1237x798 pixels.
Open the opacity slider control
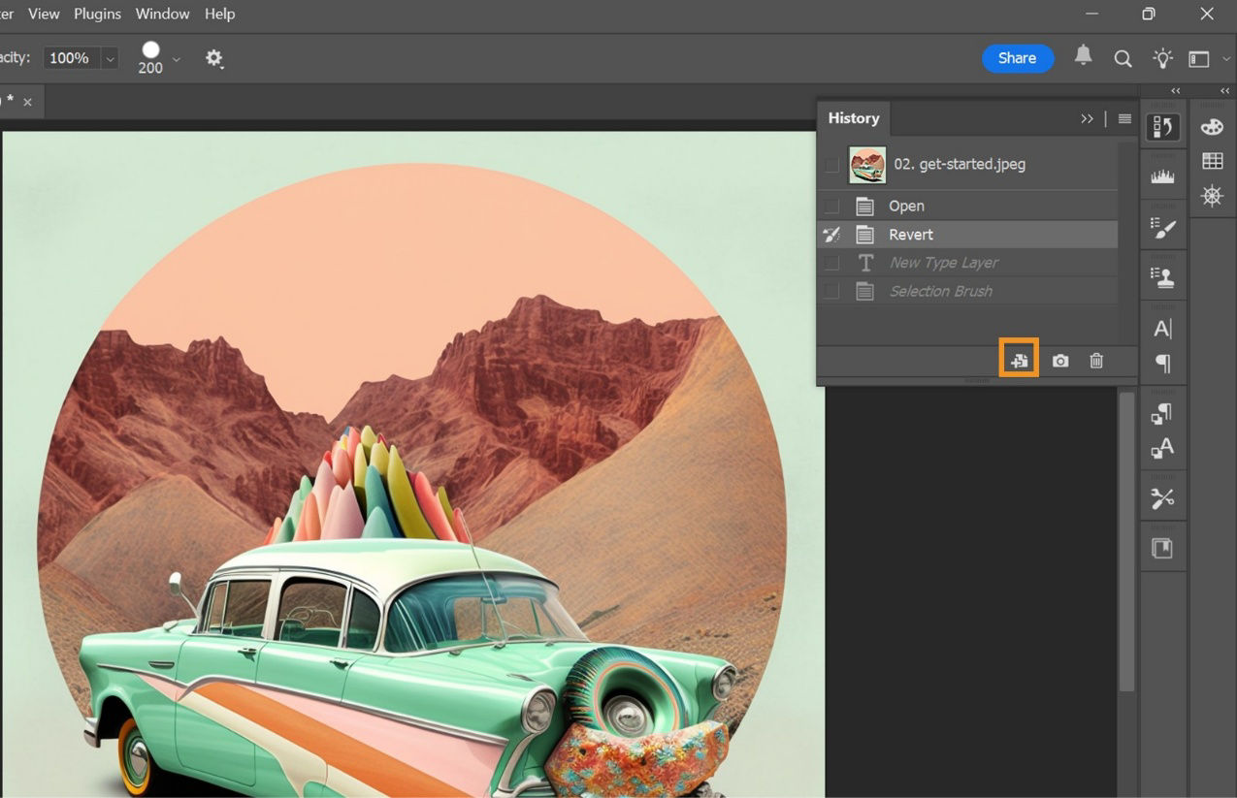(109, 57)
